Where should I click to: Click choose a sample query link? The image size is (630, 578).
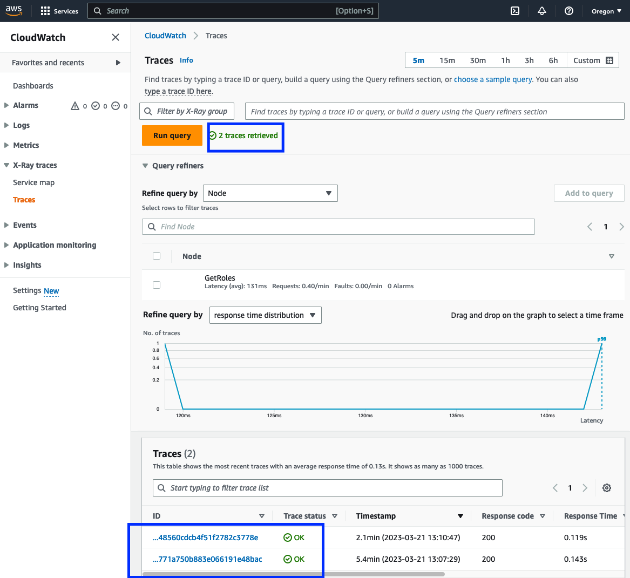click(x=493, y=79)
